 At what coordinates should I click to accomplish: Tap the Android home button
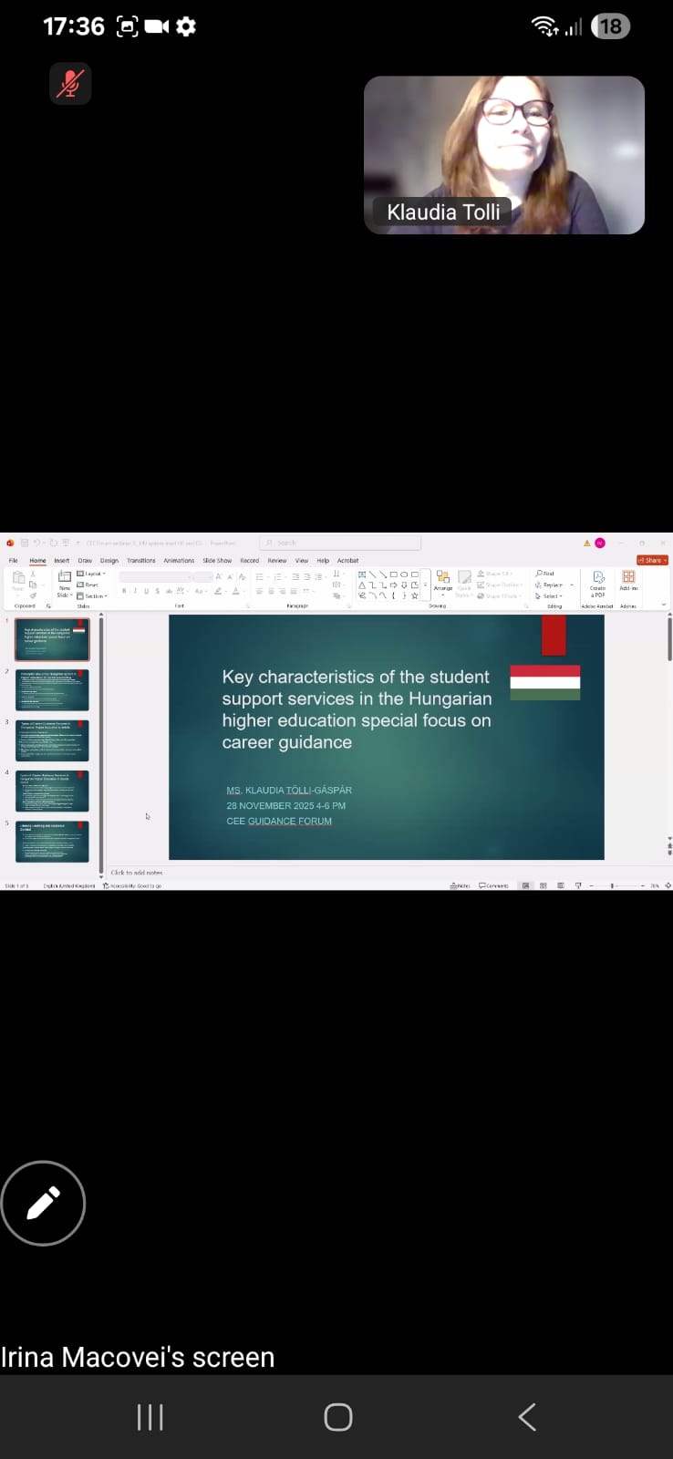337,1416
